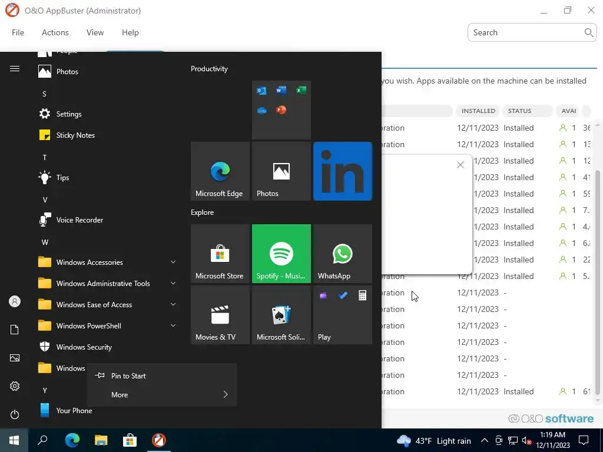Open the weather widget showing Light rain

[434, 440]
